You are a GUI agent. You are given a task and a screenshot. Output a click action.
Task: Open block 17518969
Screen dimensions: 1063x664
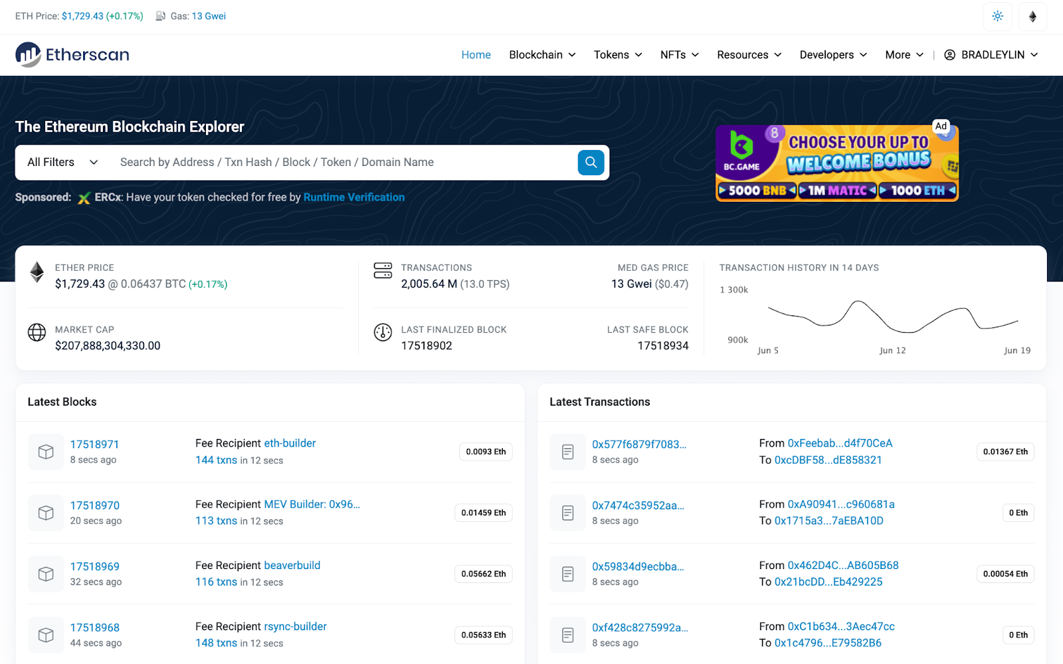[95, 566]
